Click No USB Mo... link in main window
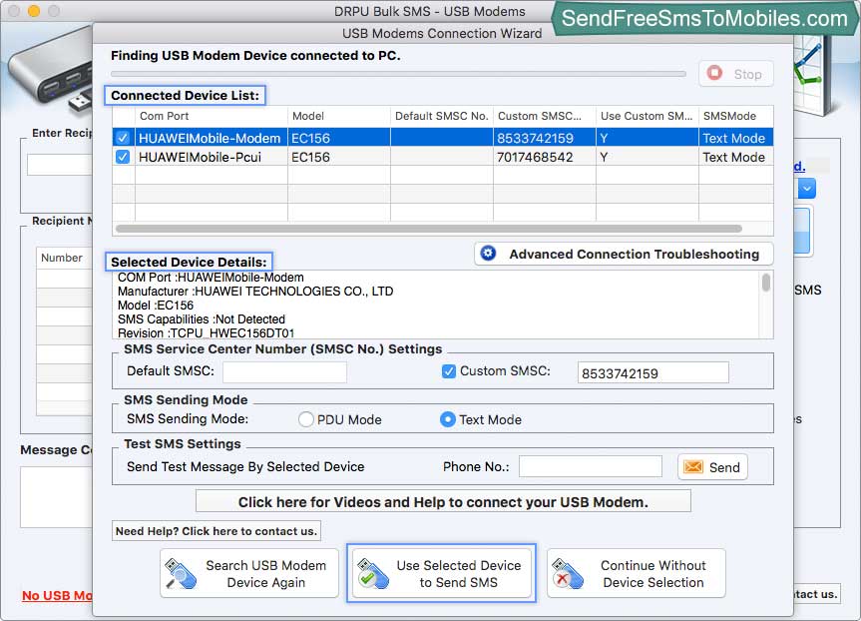This screenshot has height=621, width=861. coord(57,595)
